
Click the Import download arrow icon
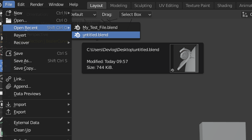point(8,104)
